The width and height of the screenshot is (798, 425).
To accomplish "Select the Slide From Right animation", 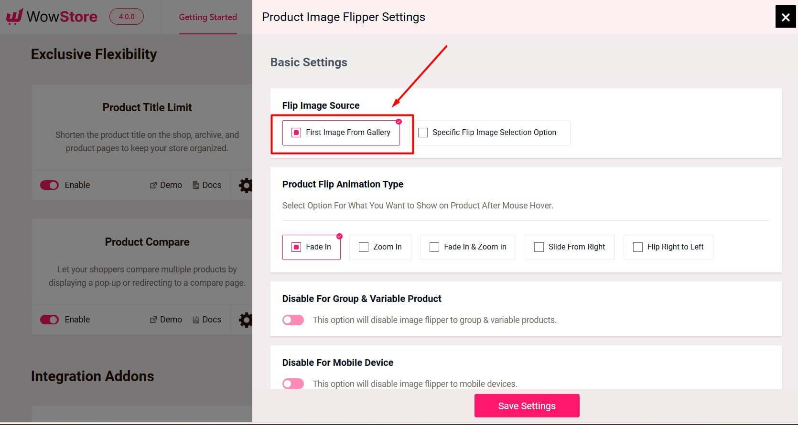I will 539,247.
